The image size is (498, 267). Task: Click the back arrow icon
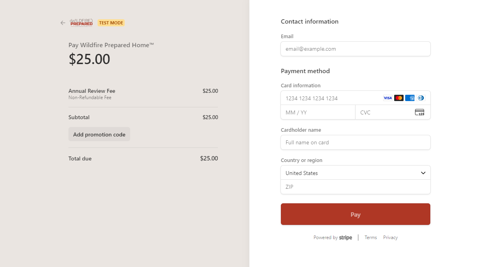63,23
